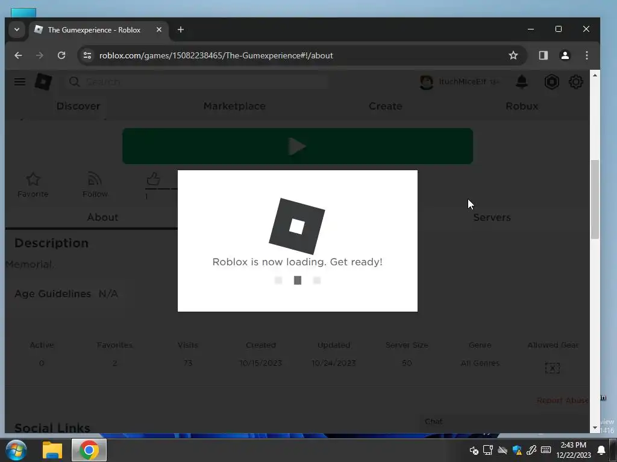Open the Roblox hamburger navigation menu
This screenshot has width=617, height=462.
pyautogui.click(x=20, y=82)
